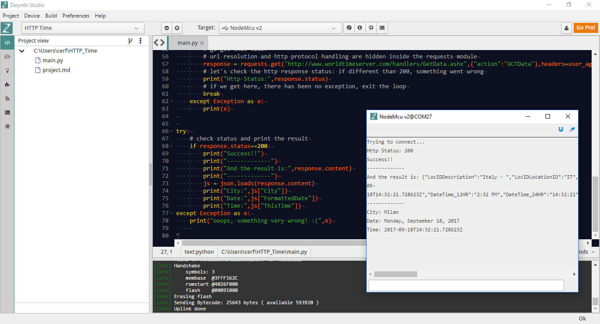Click 'City: Milan' in the serial console
This screenshot has height=324, width=600.
pos(383,212)
